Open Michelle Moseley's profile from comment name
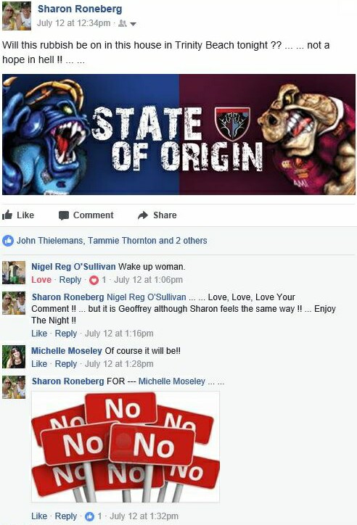This screenshot has width=357, height=525. click(x=67, y=351)
